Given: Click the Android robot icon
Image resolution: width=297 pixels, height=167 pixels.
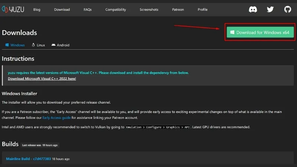Looking at the screenshot, I should 53,45.
